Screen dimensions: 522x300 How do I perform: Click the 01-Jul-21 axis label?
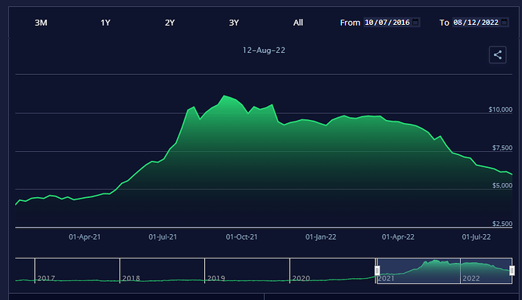163,237
